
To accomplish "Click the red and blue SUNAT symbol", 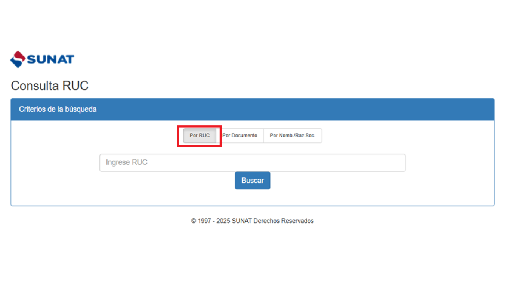I will click(18, 59).
